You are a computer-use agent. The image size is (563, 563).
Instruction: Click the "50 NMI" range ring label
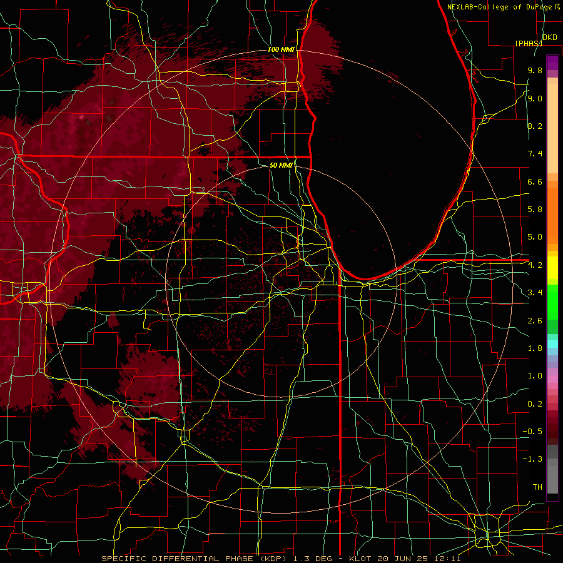(281, 165)
